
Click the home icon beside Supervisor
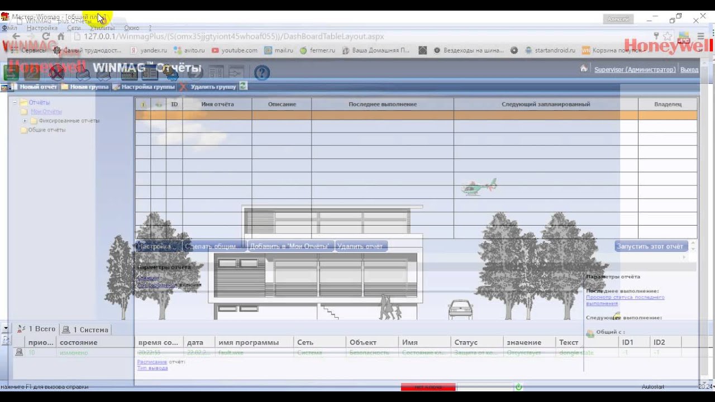(584, 69)
